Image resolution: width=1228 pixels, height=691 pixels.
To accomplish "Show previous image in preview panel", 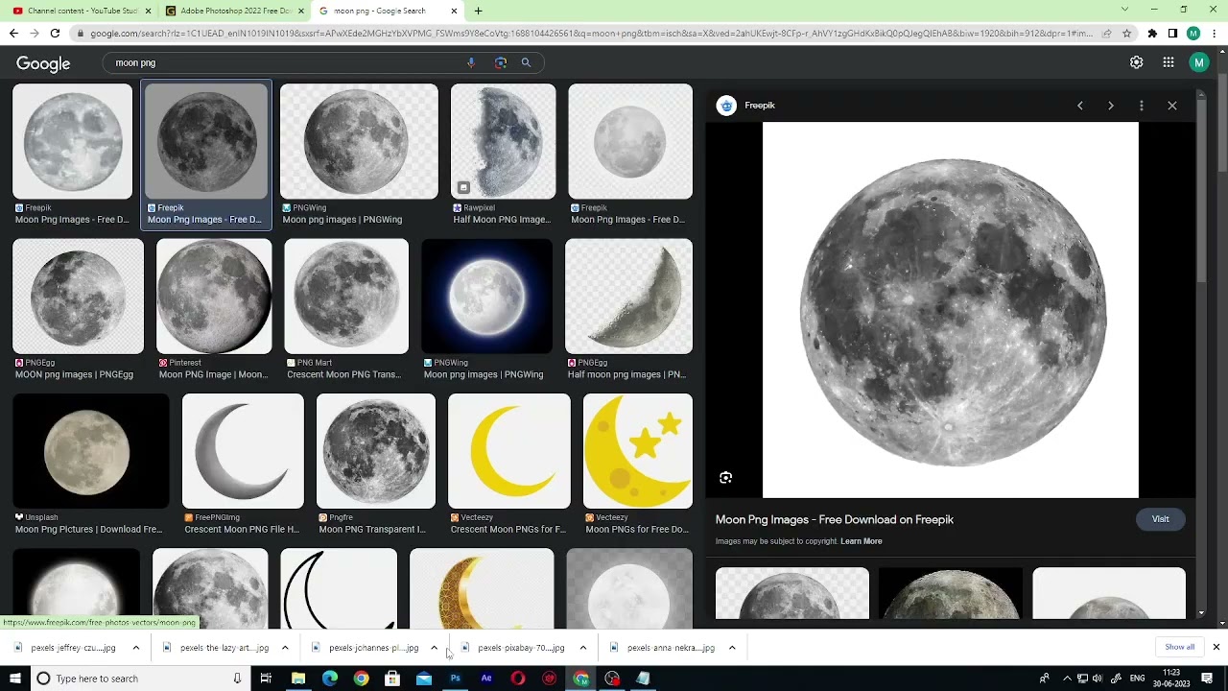I will [1080, 106].
